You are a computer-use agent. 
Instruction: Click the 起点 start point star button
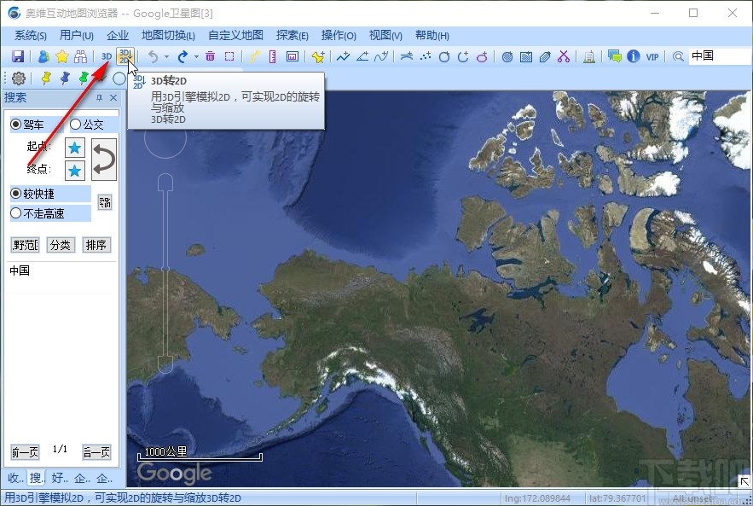coord(75,148)
